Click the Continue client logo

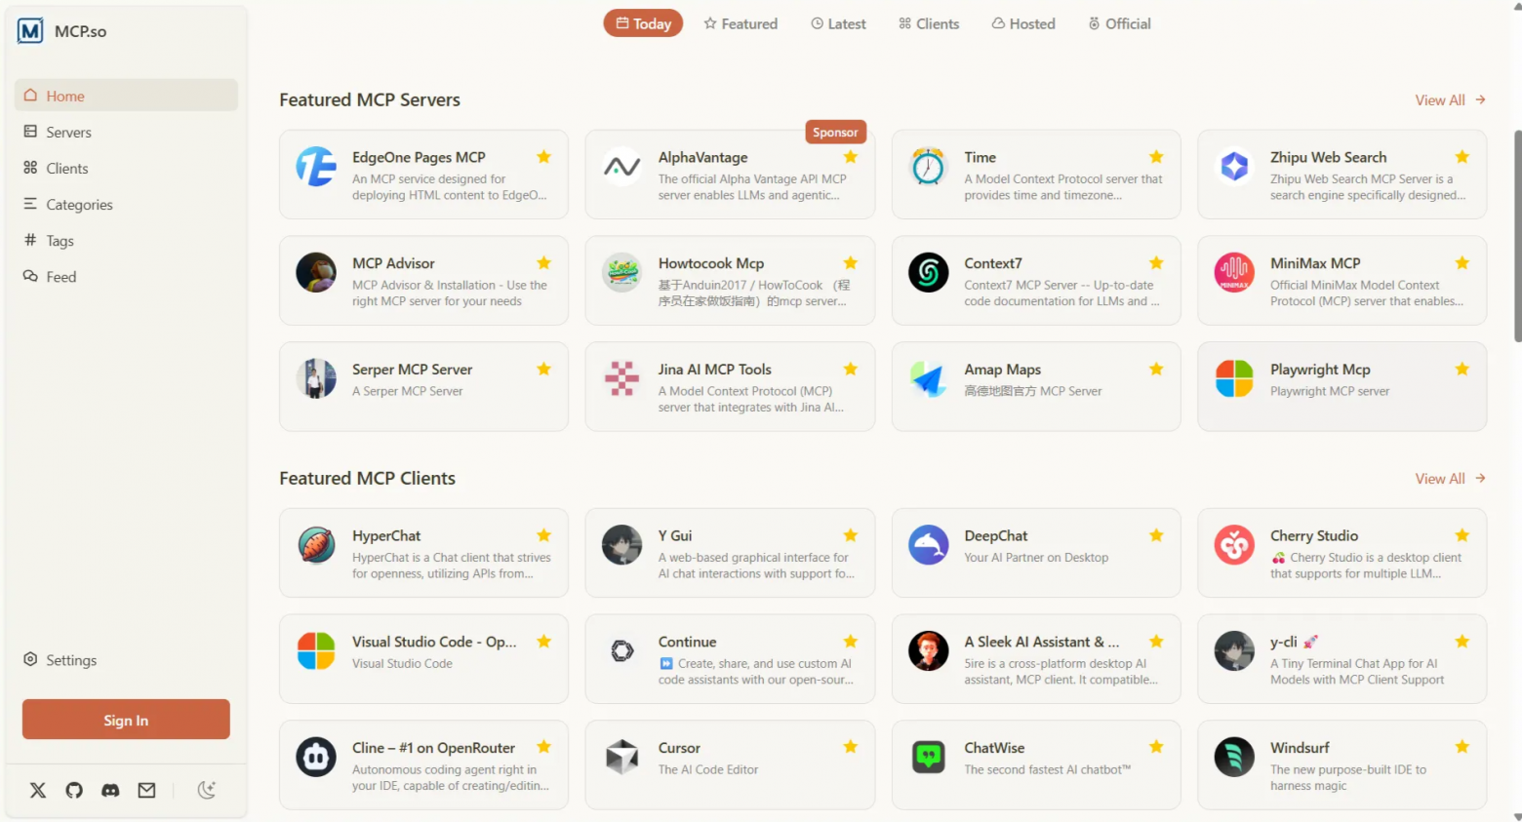622,651
